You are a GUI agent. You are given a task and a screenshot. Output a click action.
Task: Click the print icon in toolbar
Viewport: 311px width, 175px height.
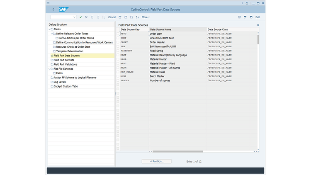point(239,17)
